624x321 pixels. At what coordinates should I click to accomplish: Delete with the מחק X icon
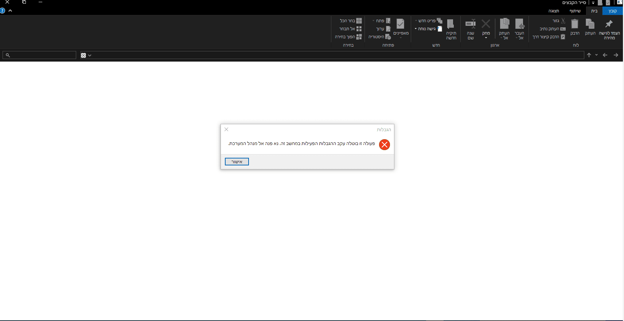[486, 24]
